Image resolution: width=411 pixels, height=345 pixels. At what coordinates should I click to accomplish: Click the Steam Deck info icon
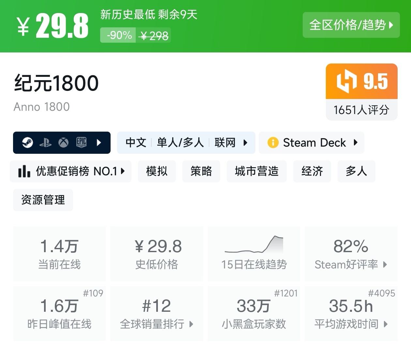click(x=273, y=142)
